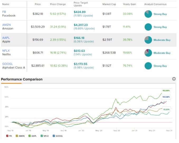Viewport: 179px width, 143px height.
Task: Click Netflix's analyst consensus pie chart
Action: (x=148, y=53)
